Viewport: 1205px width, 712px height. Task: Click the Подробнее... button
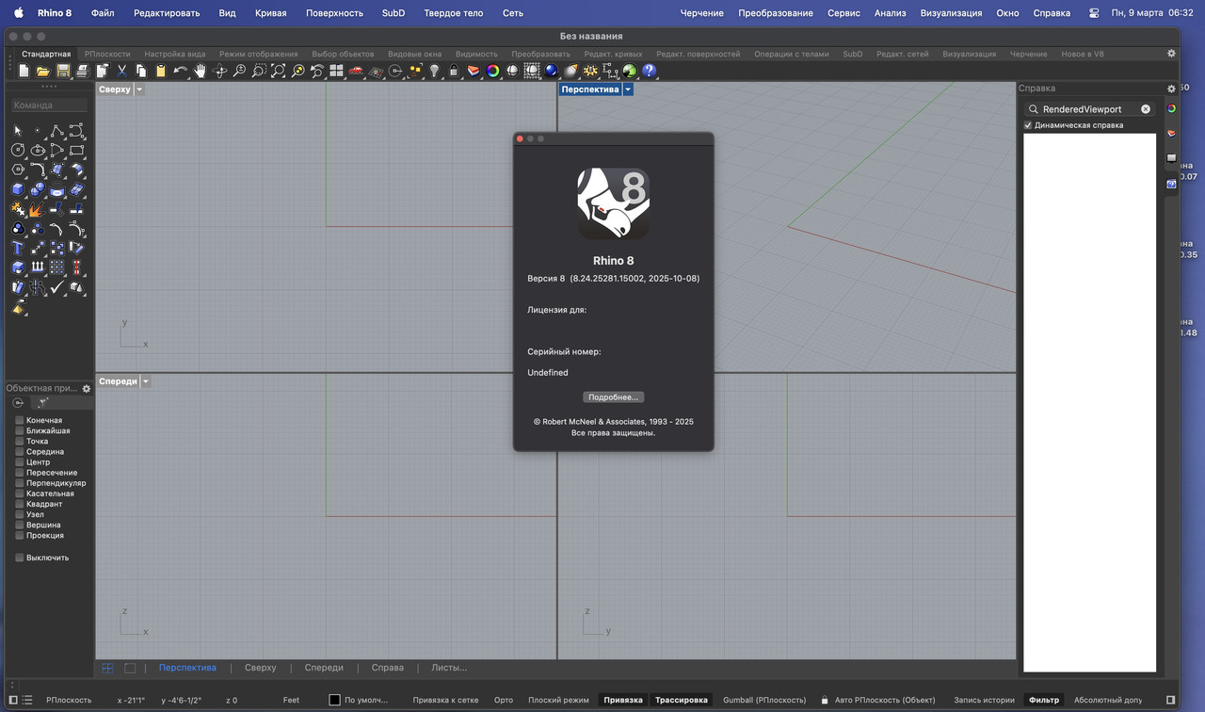[x=614, y=397]
